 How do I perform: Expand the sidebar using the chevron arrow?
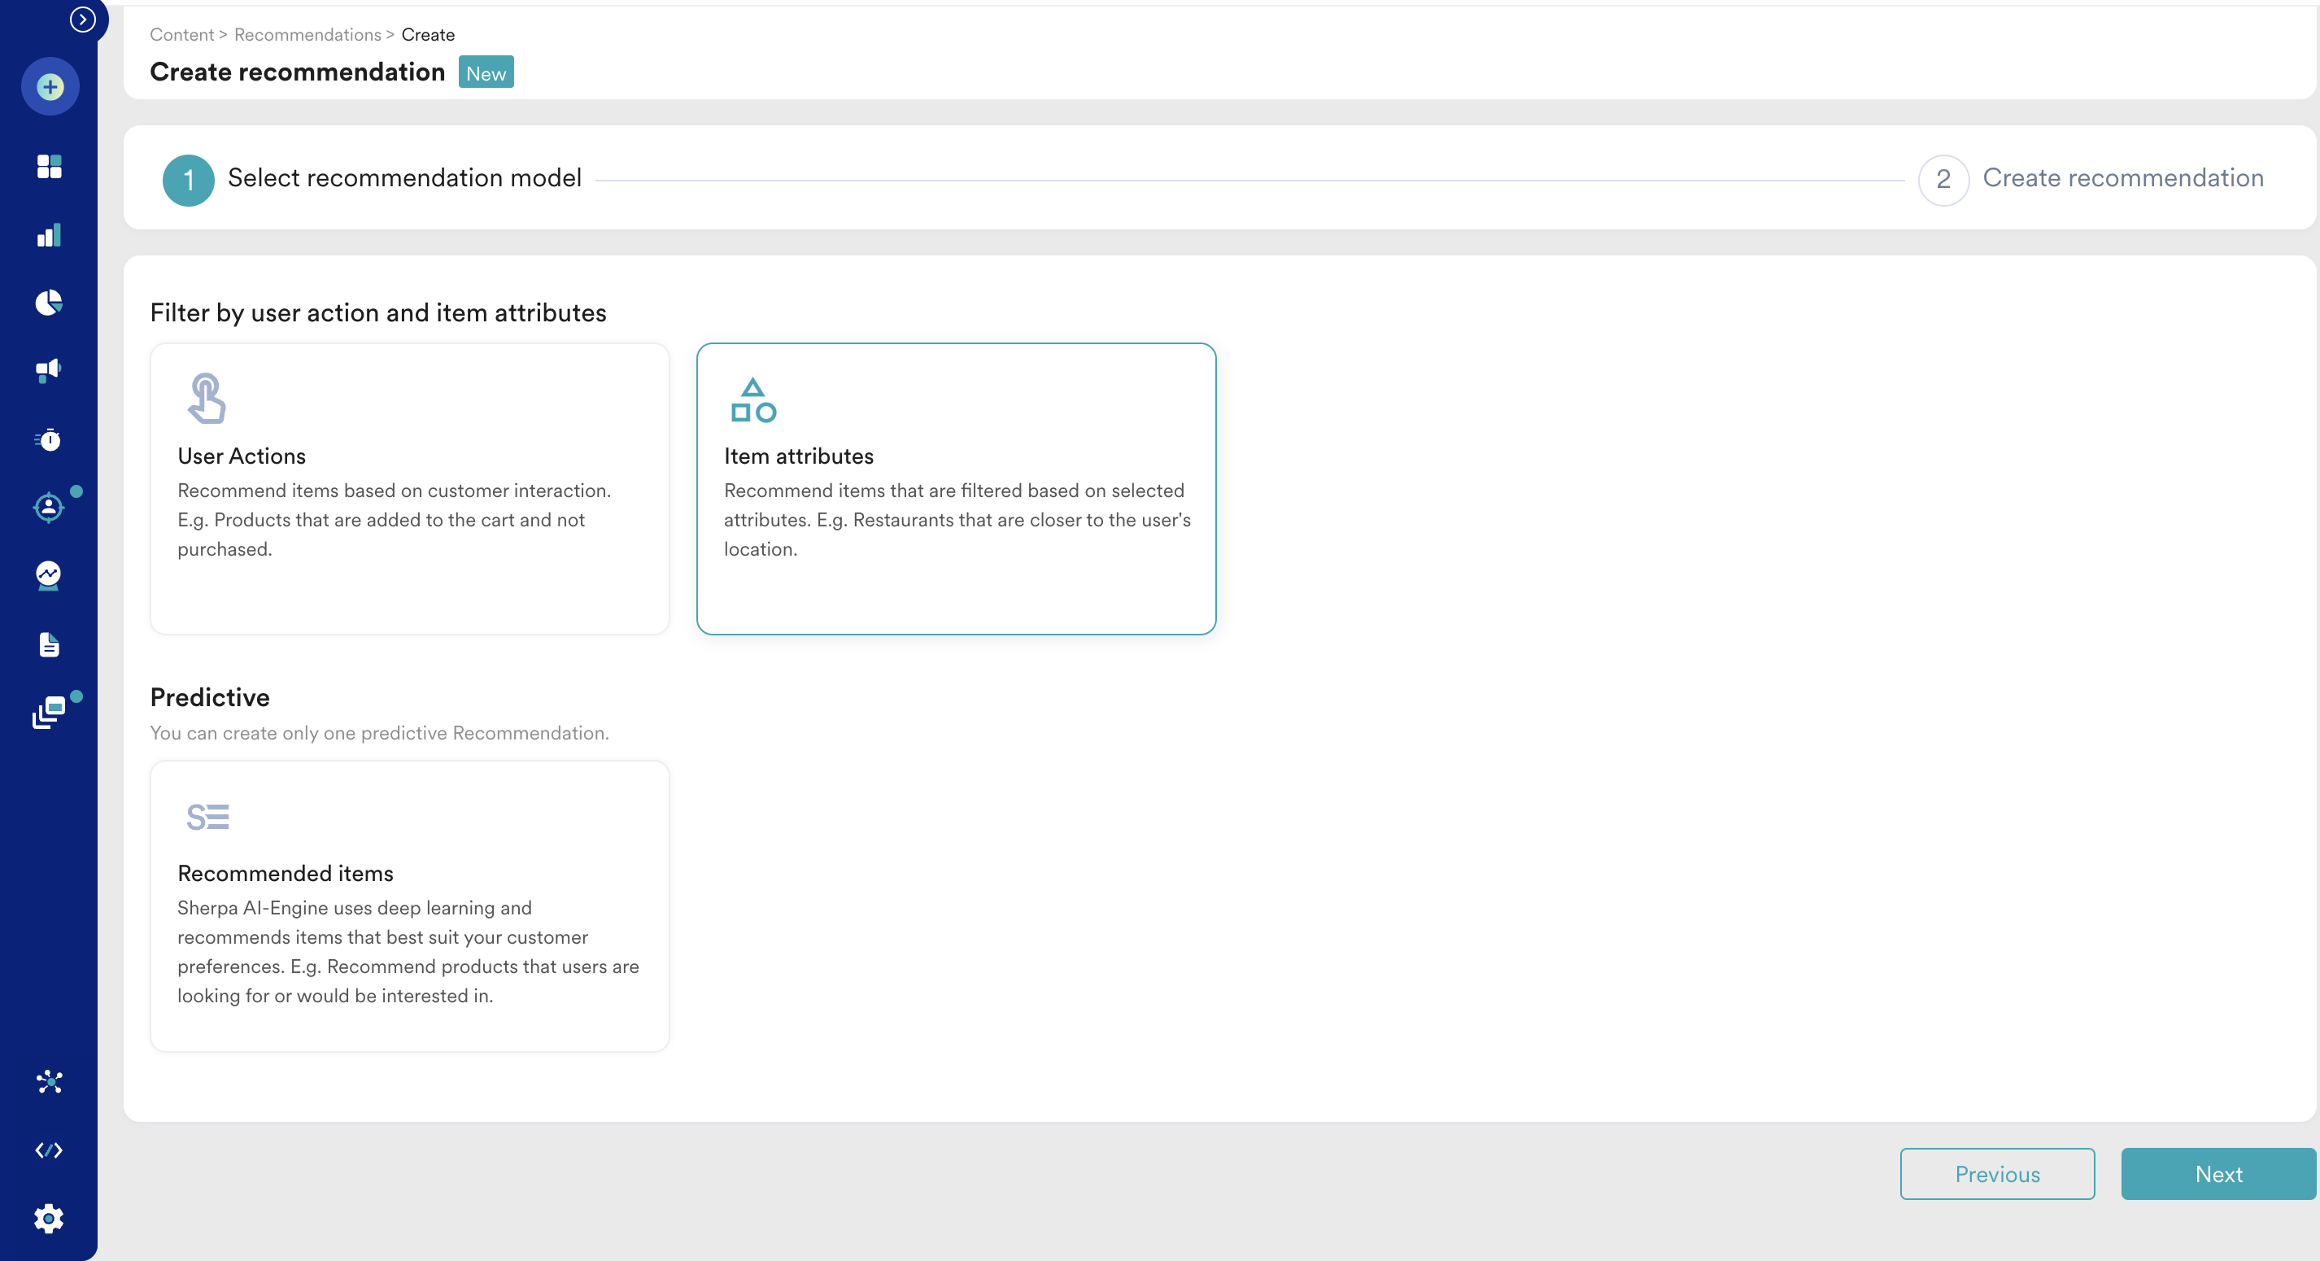(x=85, y=18)
